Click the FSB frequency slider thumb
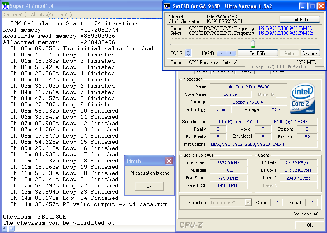The image size is (327, 233). pos(253,44)
